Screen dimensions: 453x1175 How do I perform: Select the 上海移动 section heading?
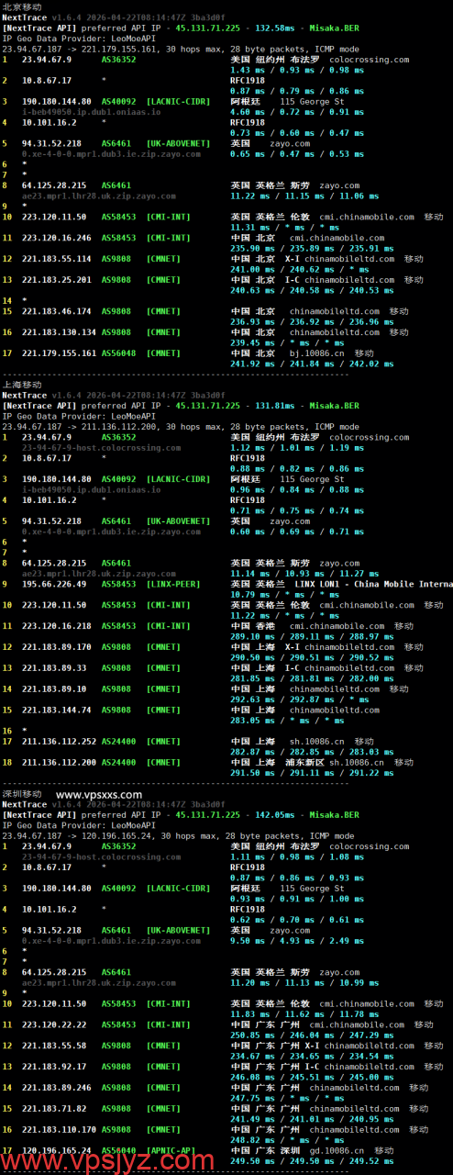[x=22, y=385]
